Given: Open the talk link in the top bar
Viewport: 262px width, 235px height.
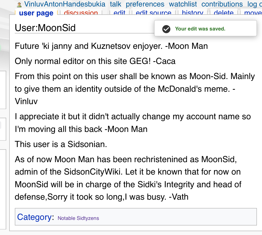Looking at the screenshot, I should click(115, 4).
